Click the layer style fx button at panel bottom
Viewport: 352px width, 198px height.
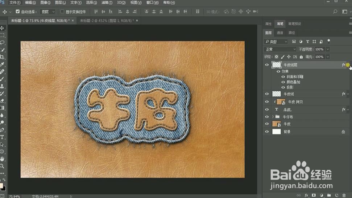[306, 195]
